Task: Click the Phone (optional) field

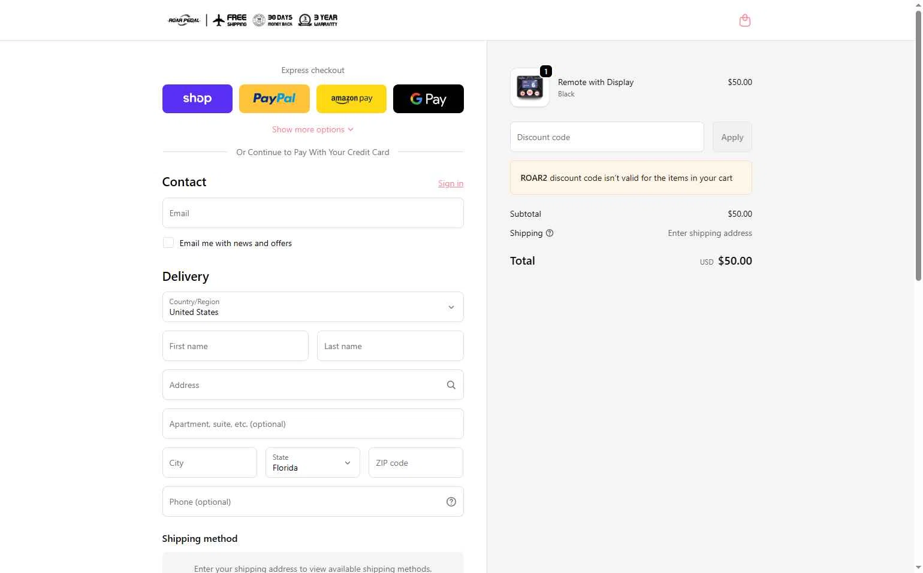Action: tap(313, 502)
